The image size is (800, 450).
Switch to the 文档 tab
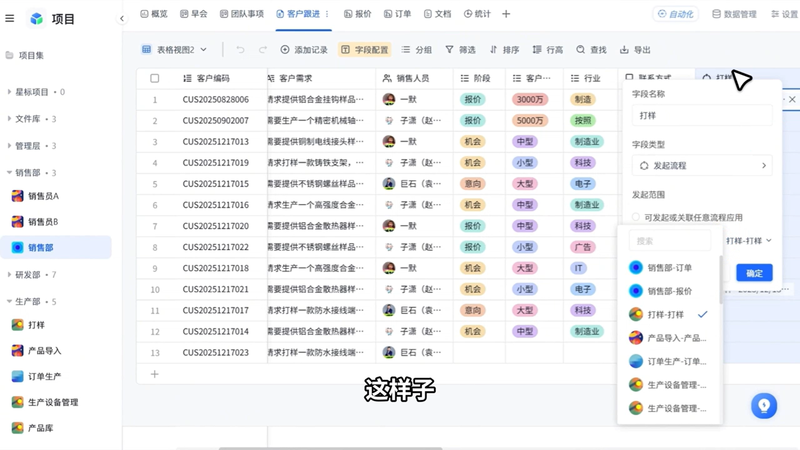point(437,14)
